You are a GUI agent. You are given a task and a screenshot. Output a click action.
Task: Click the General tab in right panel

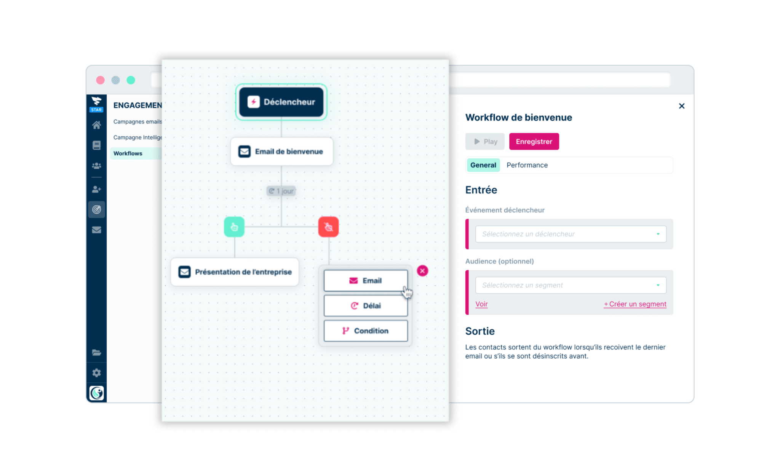click(482, 165)
